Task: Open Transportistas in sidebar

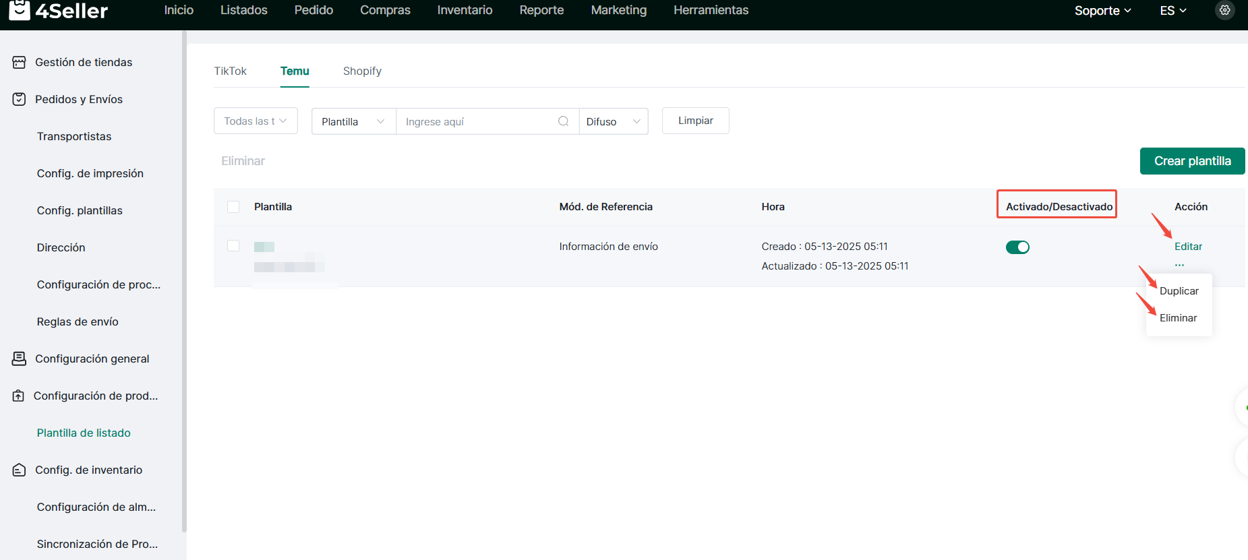Action: coord(74,136)
